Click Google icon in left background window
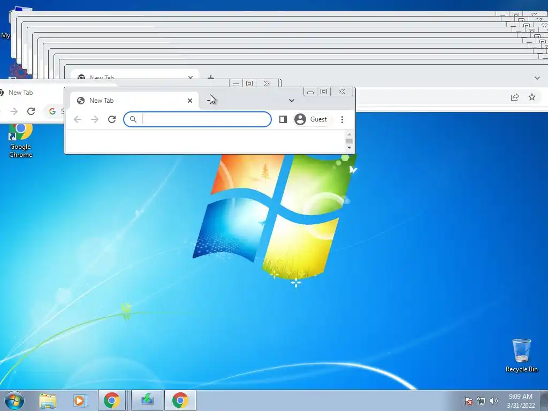 52,111
